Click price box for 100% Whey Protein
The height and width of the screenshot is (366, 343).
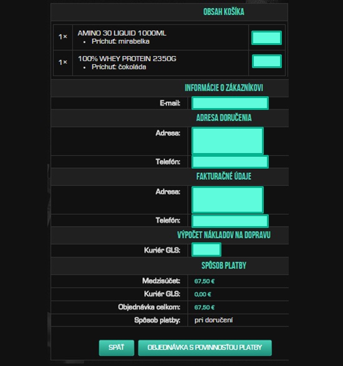(267, 61)
